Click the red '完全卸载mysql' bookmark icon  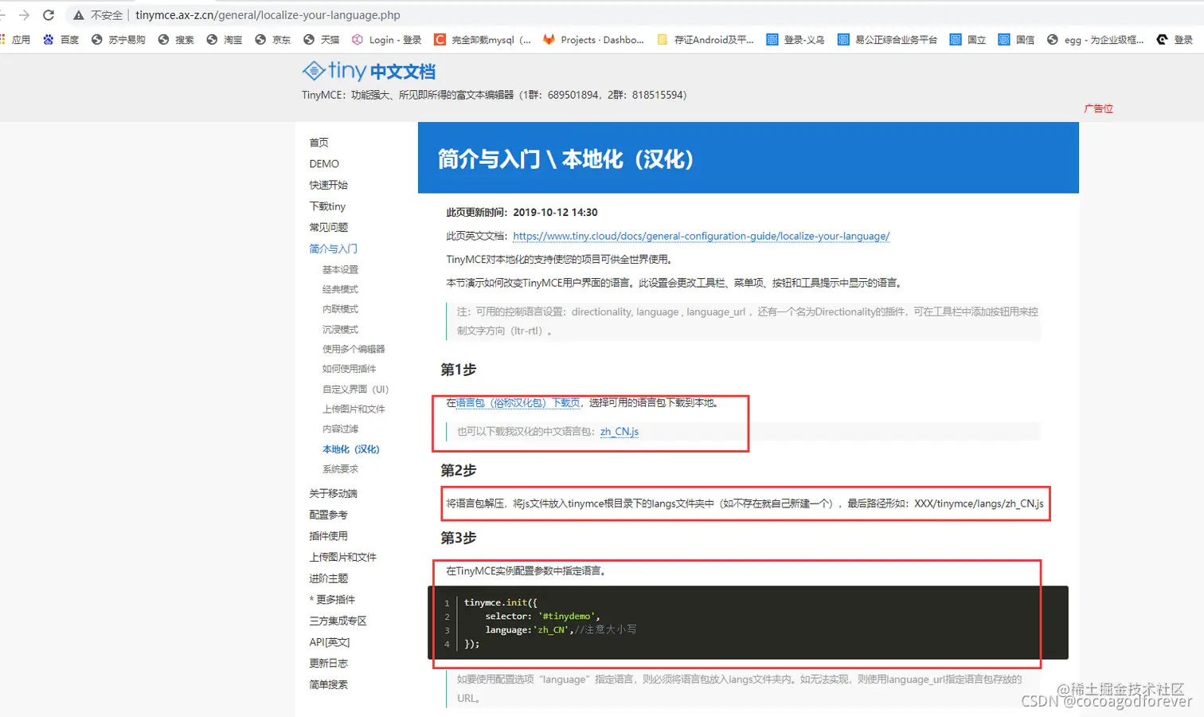(440, 39)
